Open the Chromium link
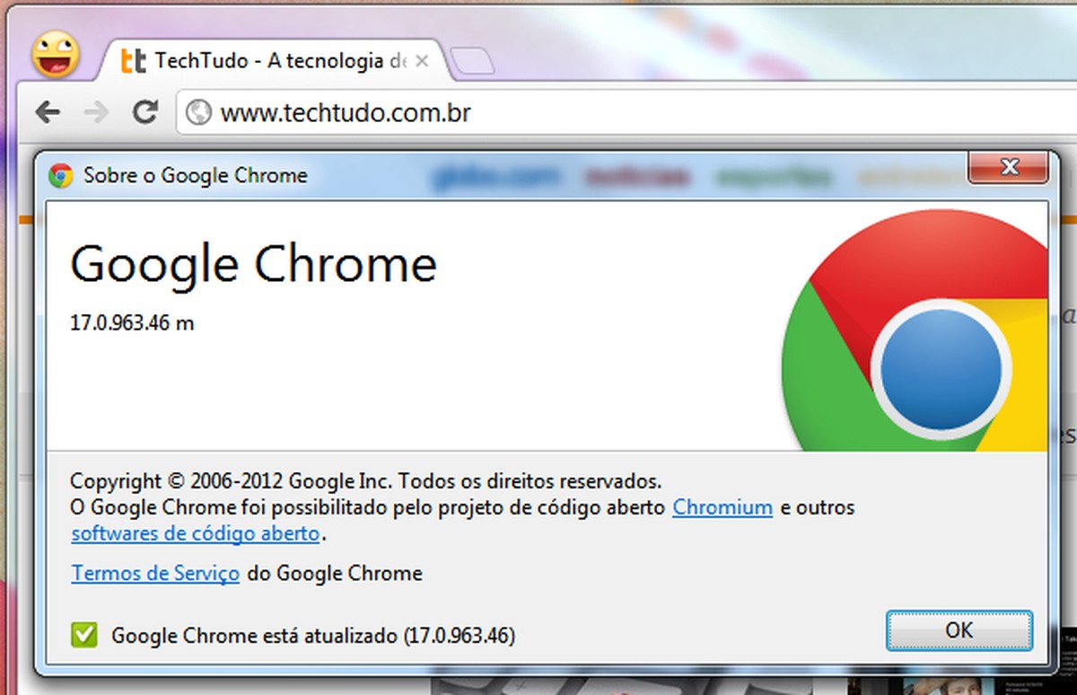Viewport: 1077px width, 695px height. (x=722, y=507)
